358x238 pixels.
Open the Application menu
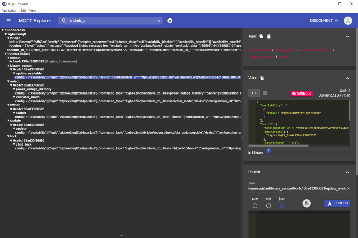(9, 10)
